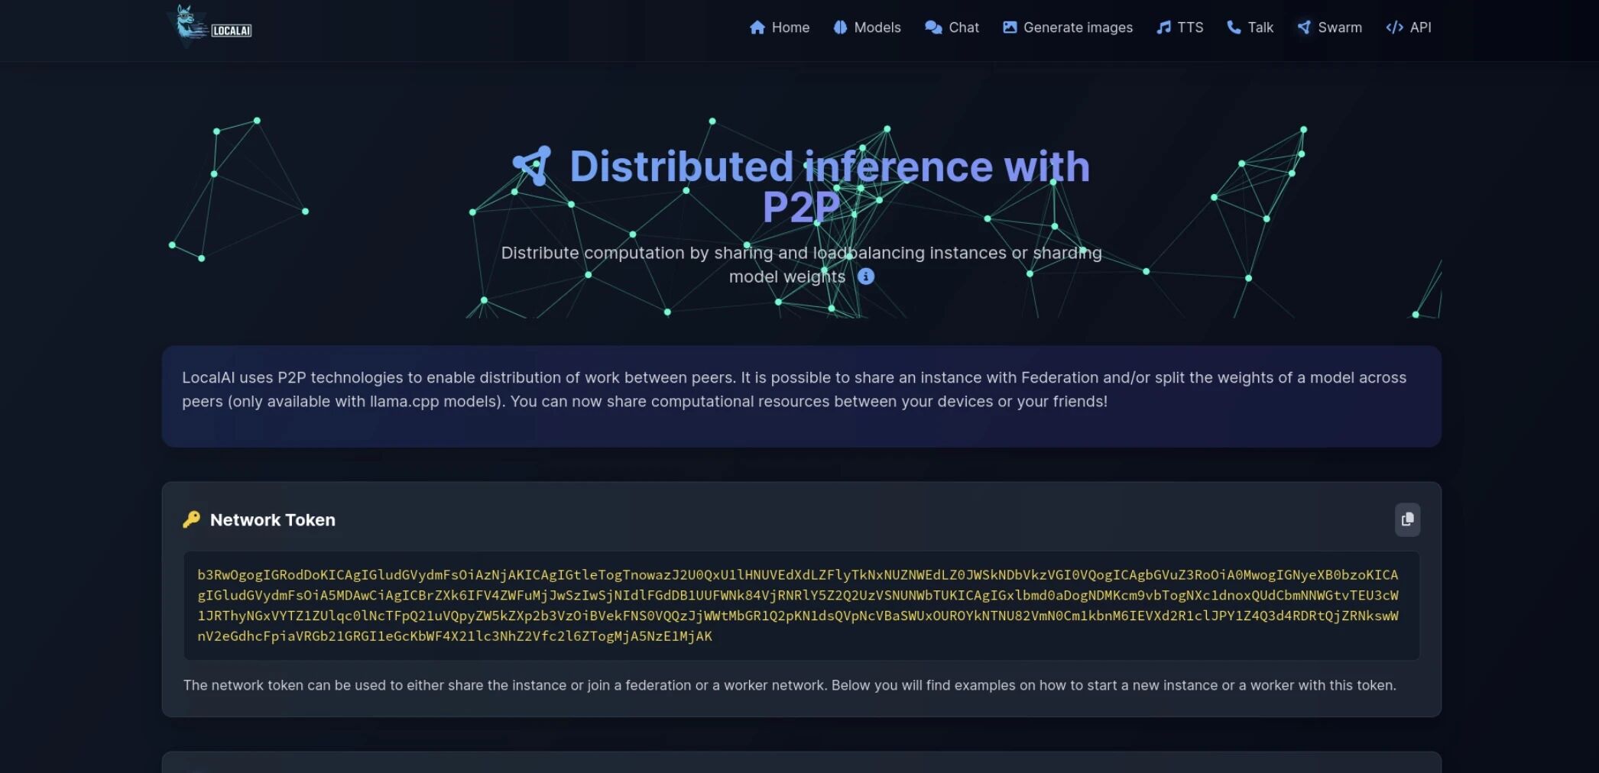
Task: Click the token usage explanation text
Action: point(789,685)
